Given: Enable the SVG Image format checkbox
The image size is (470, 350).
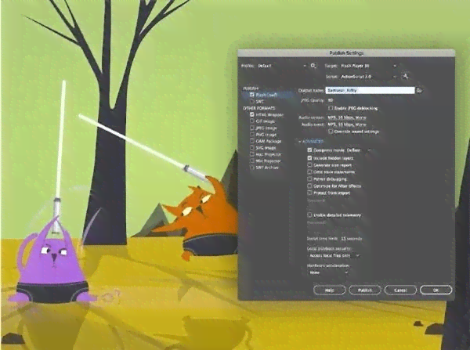Looking at the screenshot, I should pyautogui.click(x=251, y=147).
